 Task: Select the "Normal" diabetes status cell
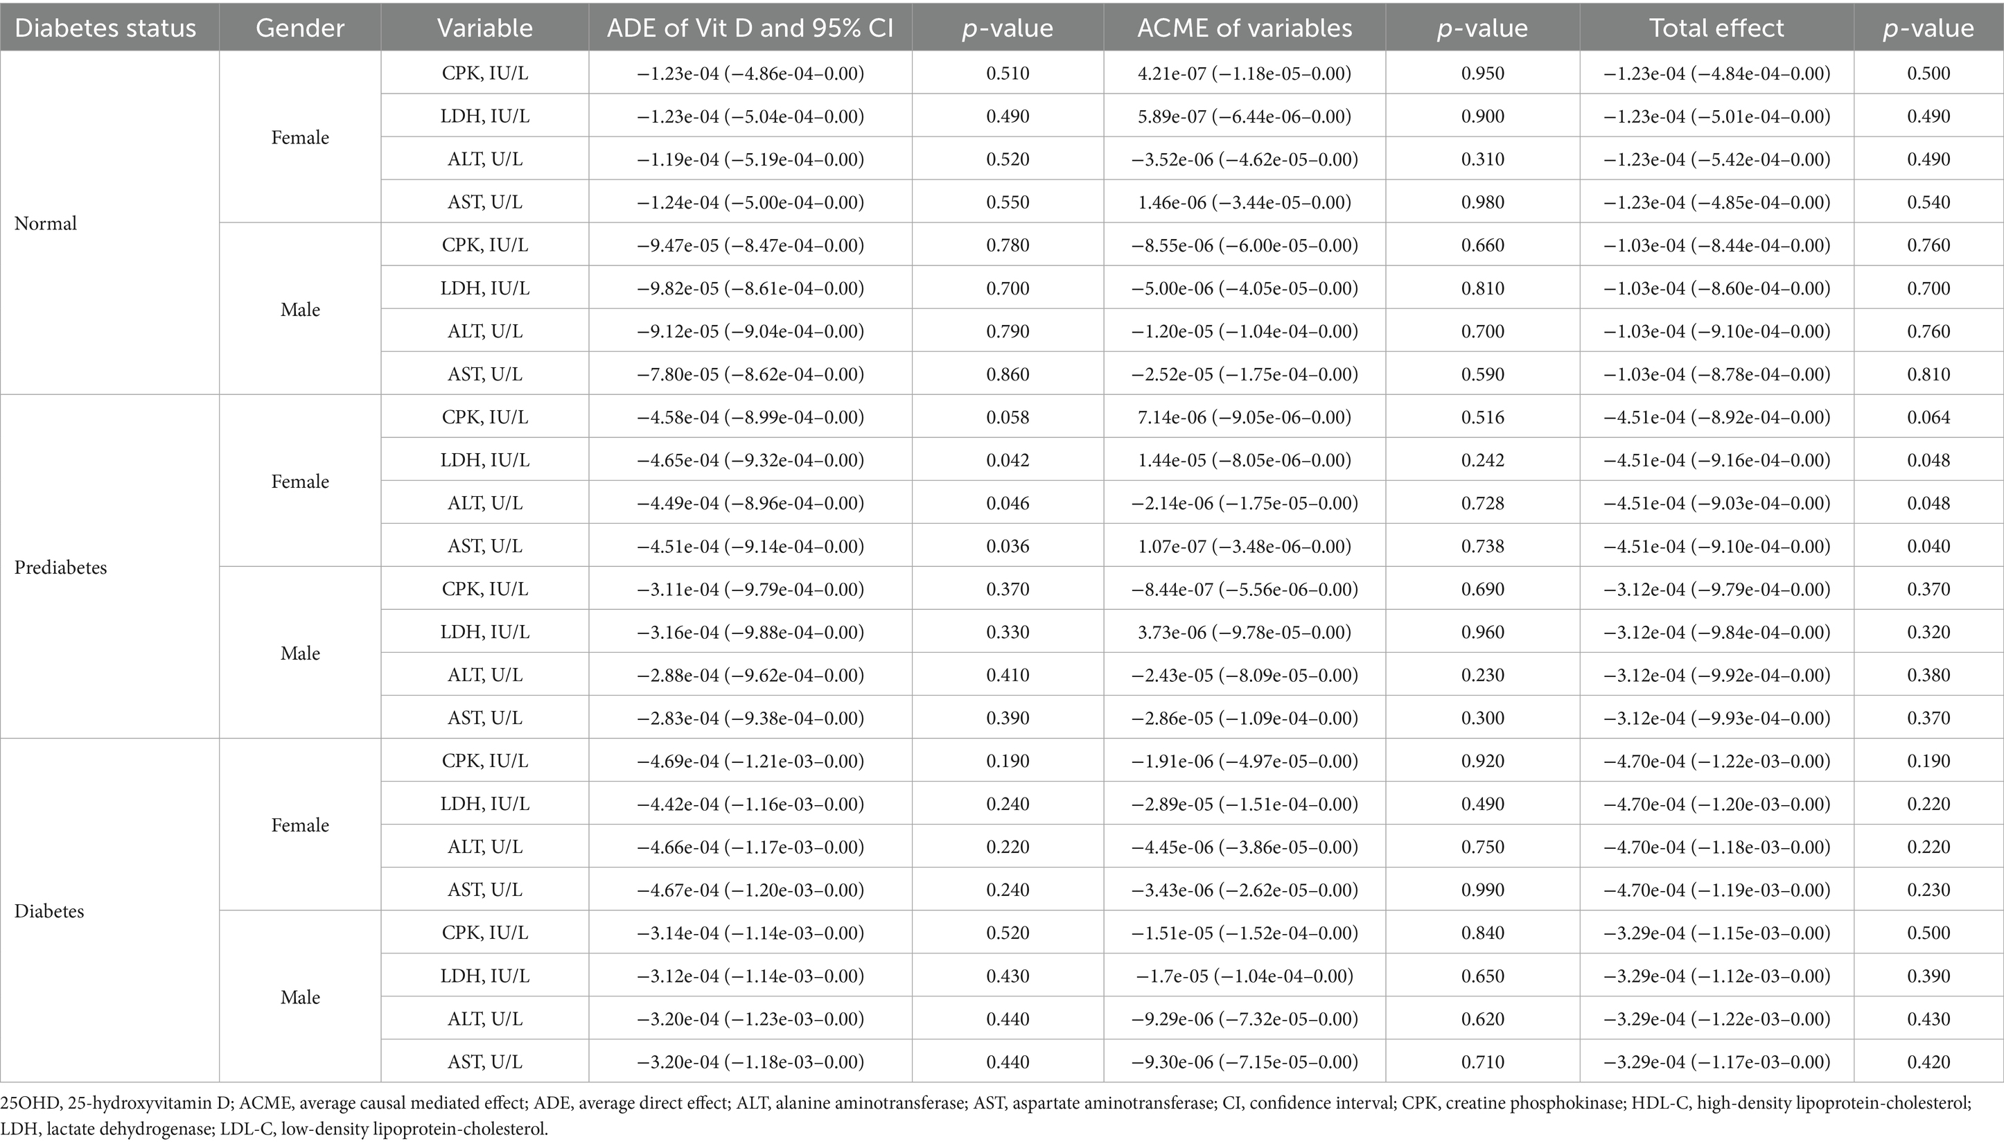pos(46,224)
